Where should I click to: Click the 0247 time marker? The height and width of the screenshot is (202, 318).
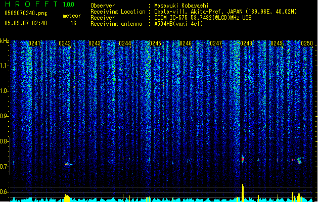click(x=216, y=43)
